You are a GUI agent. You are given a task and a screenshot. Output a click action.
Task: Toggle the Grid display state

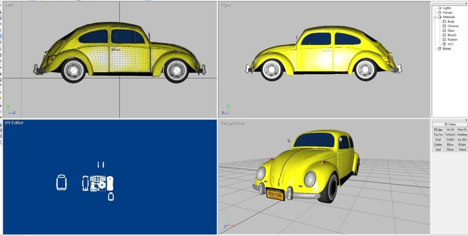click(438, 149)
